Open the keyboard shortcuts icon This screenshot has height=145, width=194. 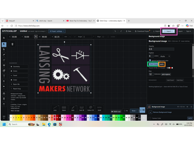4,117
